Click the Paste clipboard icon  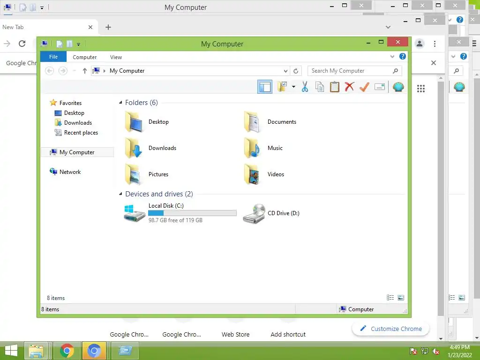[x=335, y=87]
